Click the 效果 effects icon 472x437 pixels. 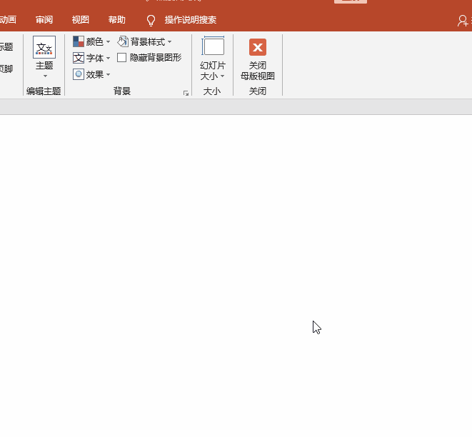click(79, 74)
